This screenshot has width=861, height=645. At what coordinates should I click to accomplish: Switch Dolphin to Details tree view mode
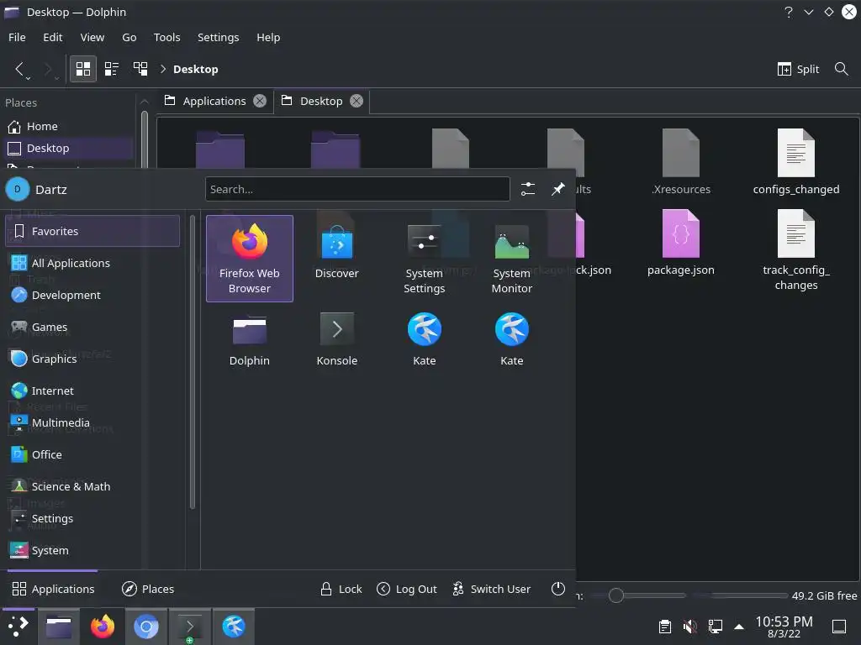point(140,69)
